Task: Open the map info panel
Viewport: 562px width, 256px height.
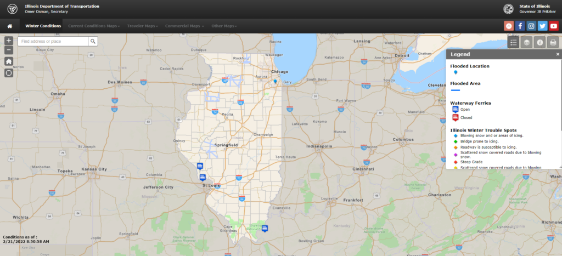Action: click(539, 42)
